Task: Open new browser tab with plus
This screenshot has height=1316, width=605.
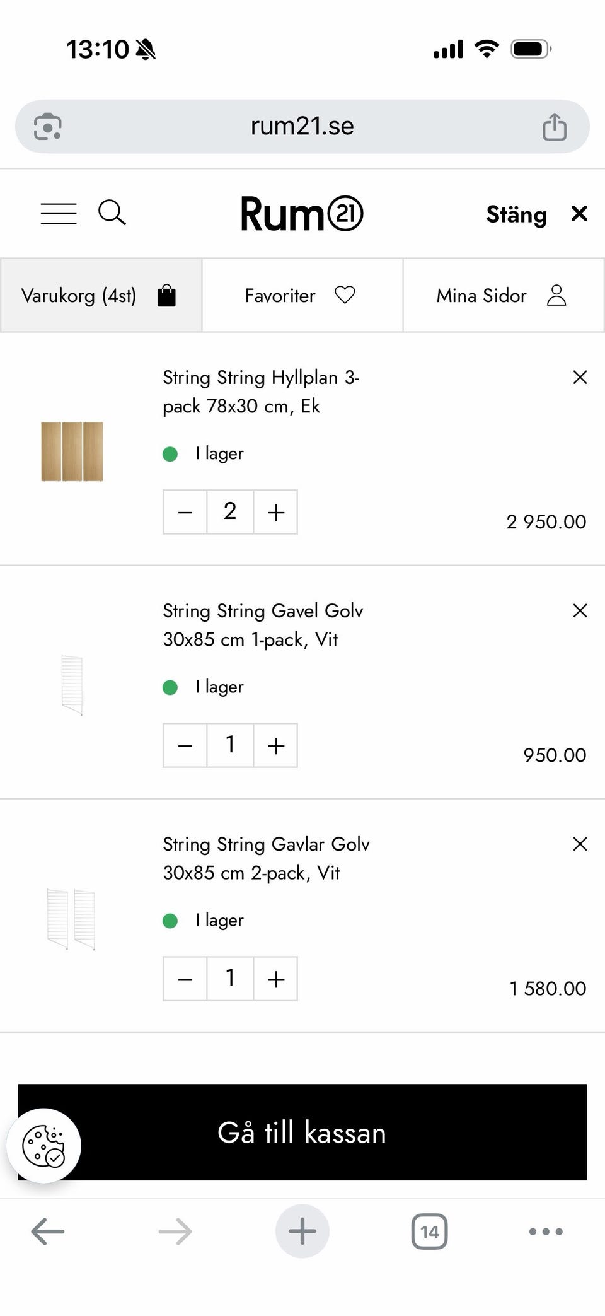Action: click(302, 1232)
